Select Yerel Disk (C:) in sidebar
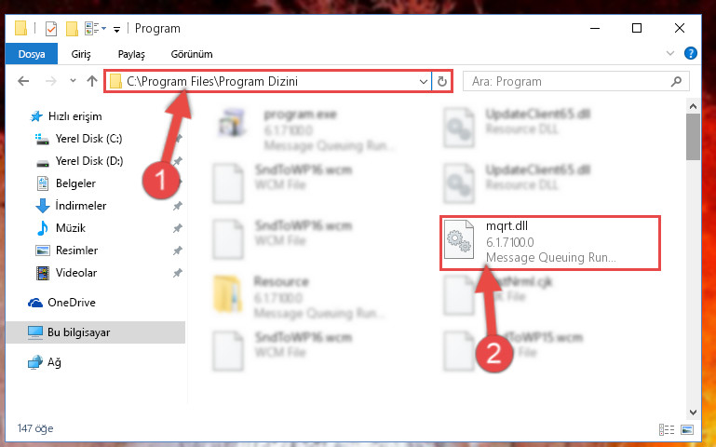Image resolution: width=716 pixels, height=447 pixels. 88,139
